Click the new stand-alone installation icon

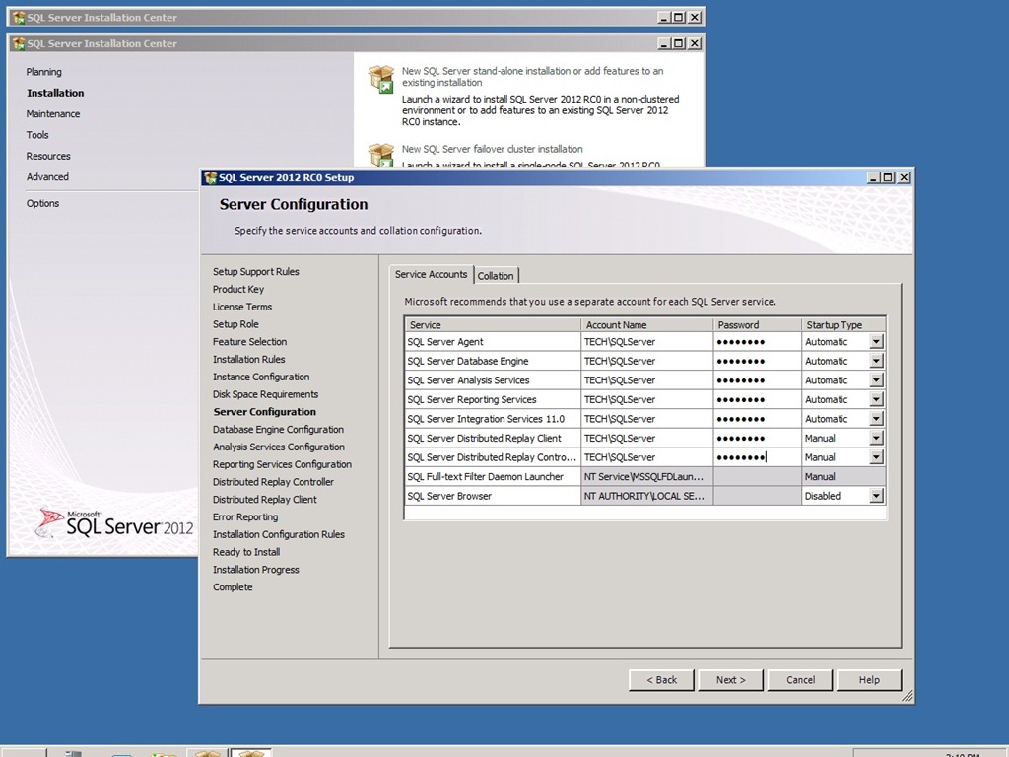coord(381,79)
